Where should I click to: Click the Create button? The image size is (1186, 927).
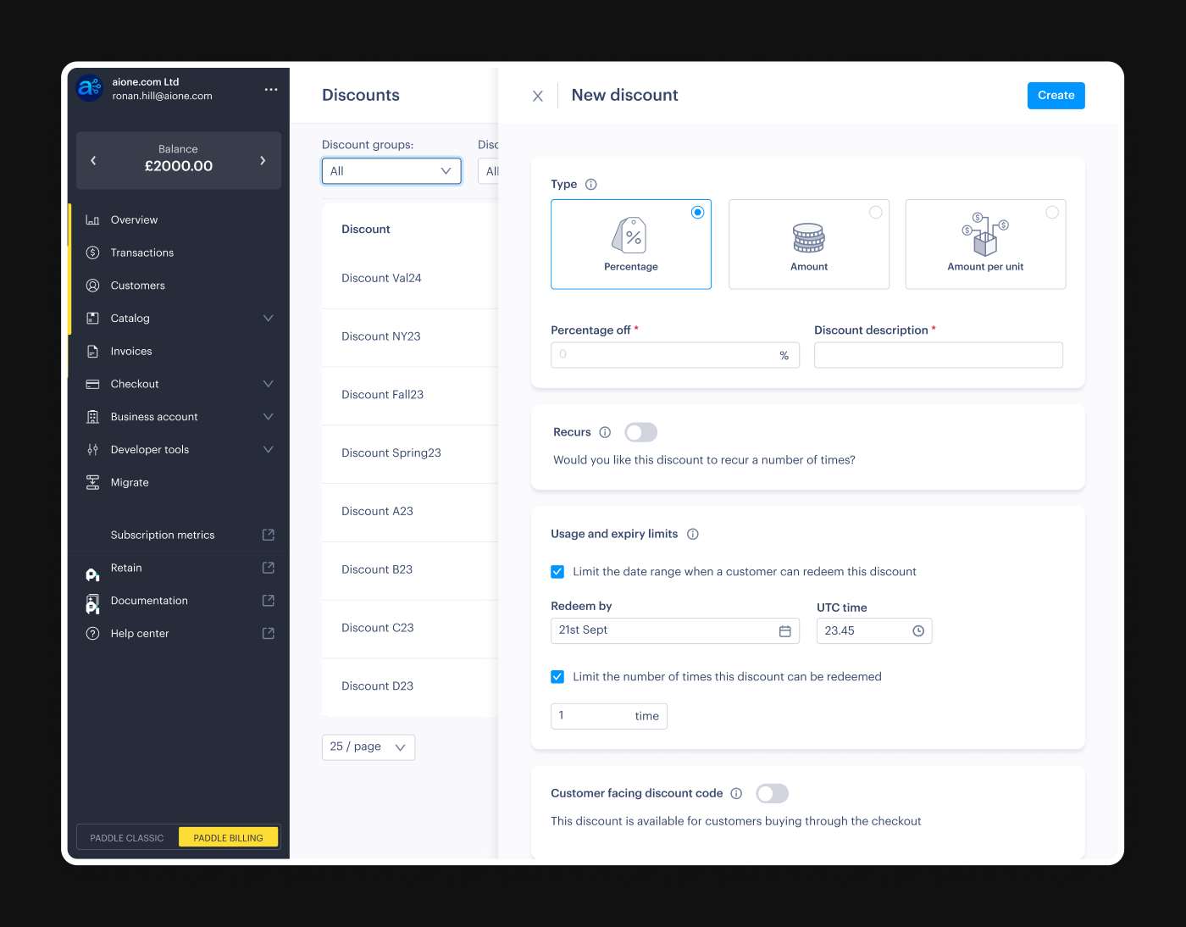pyautogui.click(x=1056, y=96)
